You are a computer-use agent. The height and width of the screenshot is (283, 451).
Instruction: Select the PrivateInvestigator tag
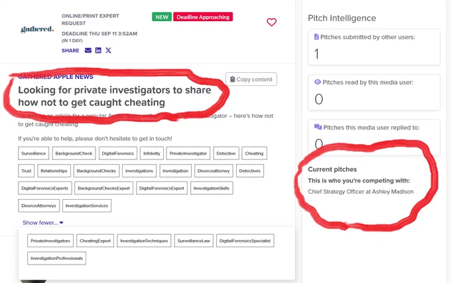188,153
